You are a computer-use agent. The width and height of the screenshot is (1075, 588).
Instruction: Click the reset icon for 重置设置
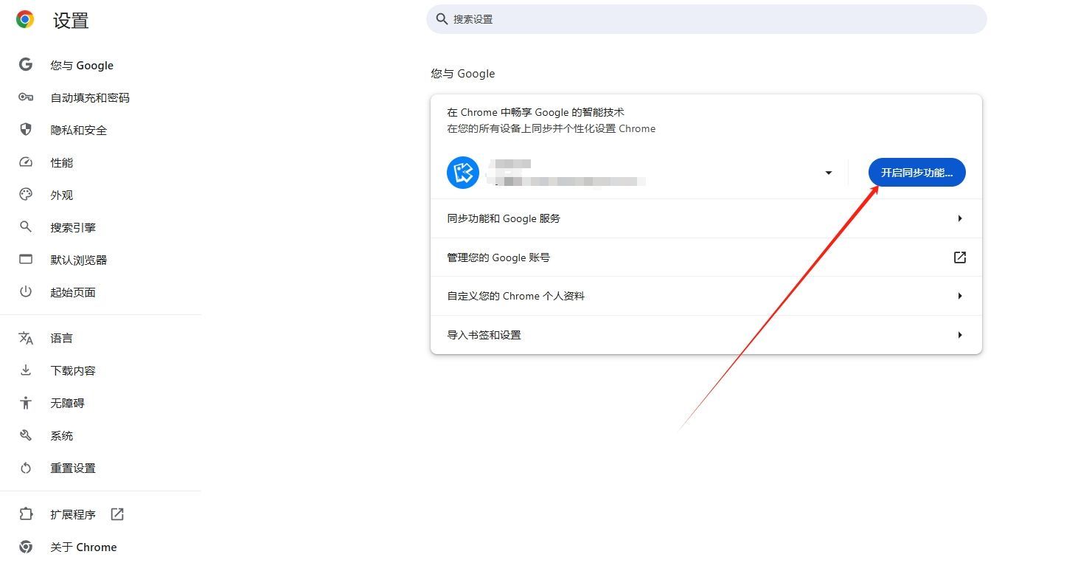[26, 468]
